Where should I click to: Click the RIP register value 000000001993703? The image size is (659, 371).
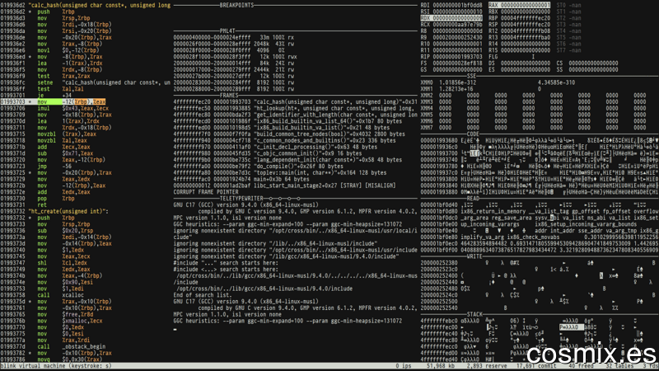click(x=458, y=57)
